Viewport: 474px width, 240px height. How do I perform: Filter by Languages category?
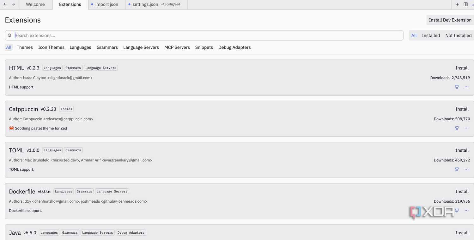pos(80,47)
